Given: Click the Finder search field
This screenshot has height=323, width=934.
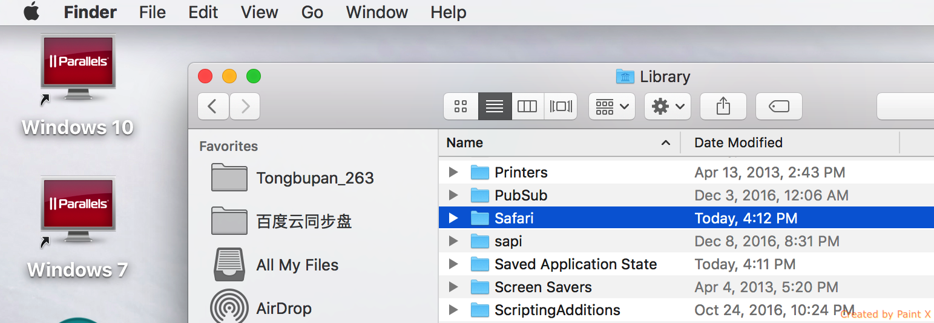Looking at the screenshot, I should pyautogui.click(x=906, y=106).
